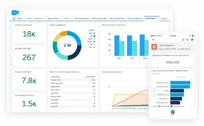Click the GB segment legend swatch
The width and height of the screenshot is (204, 126).
click(x=94, y=45)
